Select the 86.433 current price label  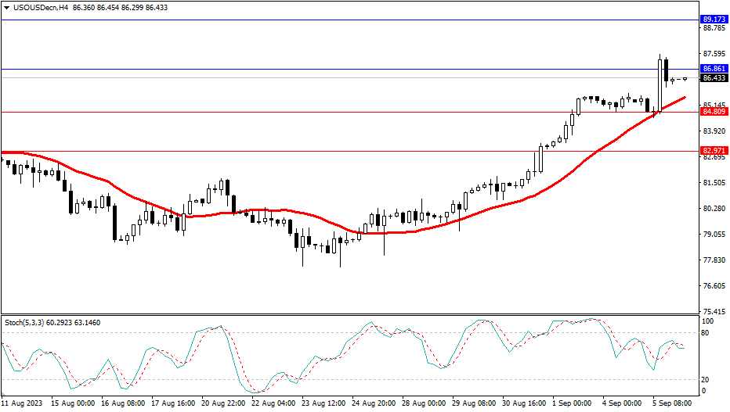point(713,78)
